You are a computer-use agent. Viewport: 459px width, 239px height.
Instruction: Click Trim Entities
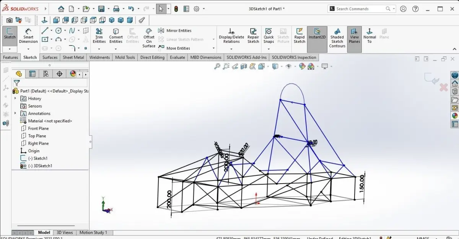pos(99,36)
